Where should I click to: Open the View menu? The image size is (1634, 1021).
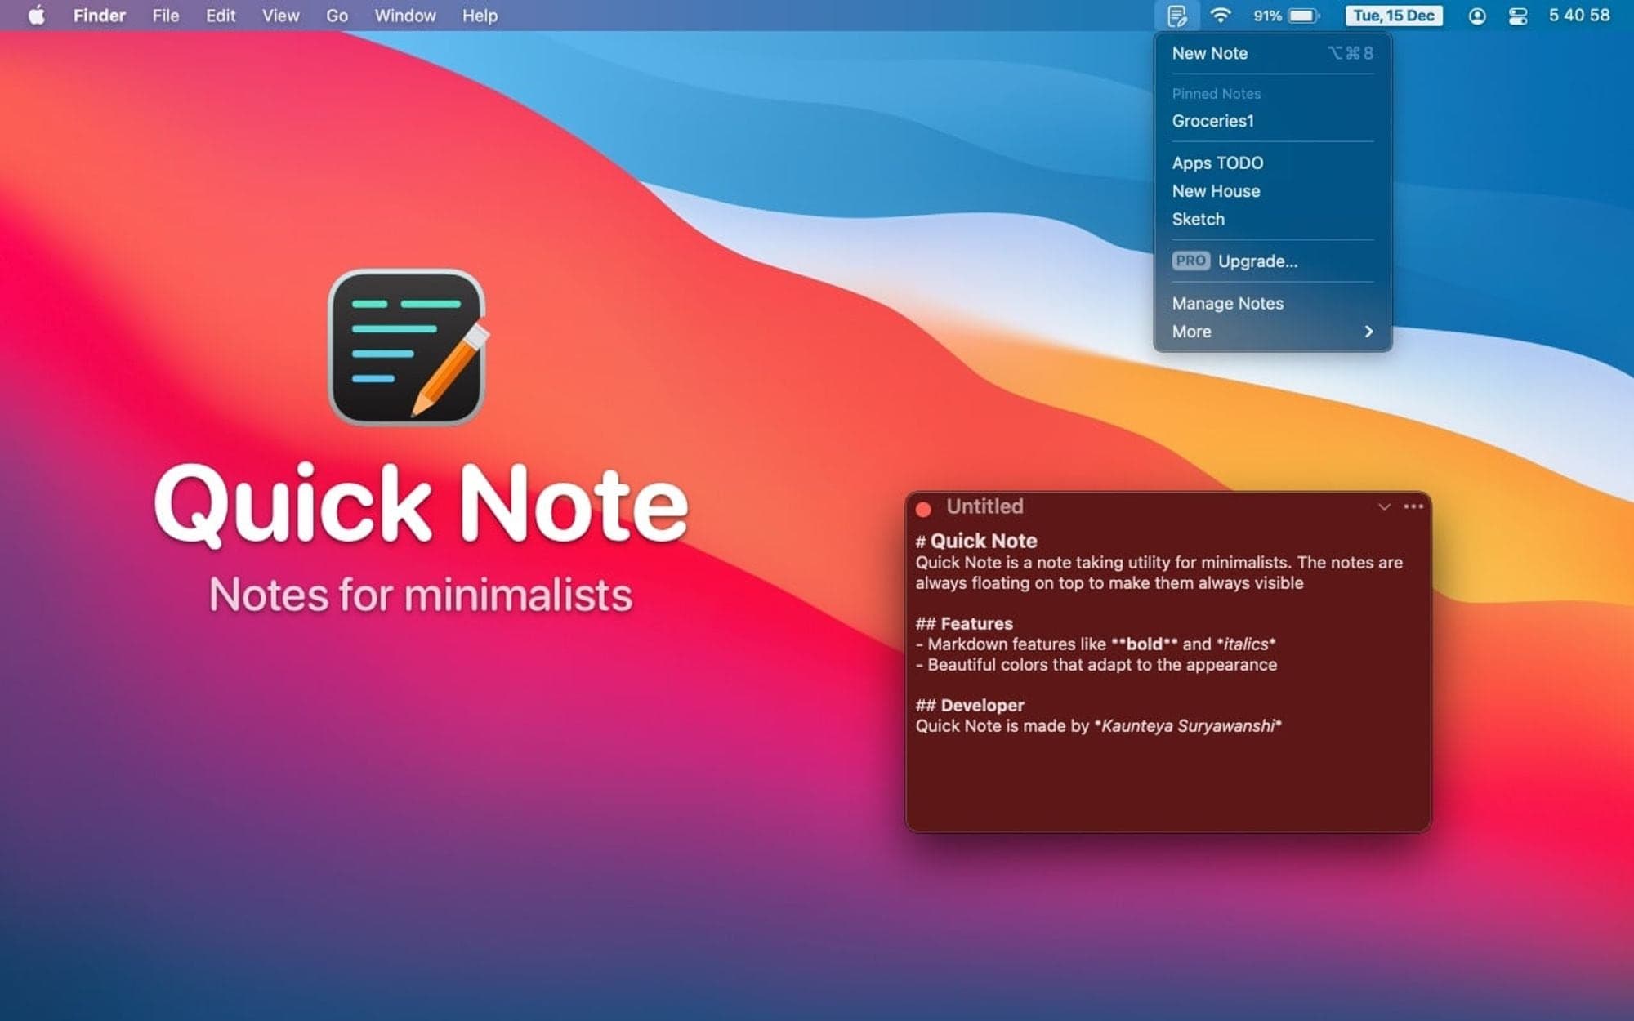(x=280, y=16)
